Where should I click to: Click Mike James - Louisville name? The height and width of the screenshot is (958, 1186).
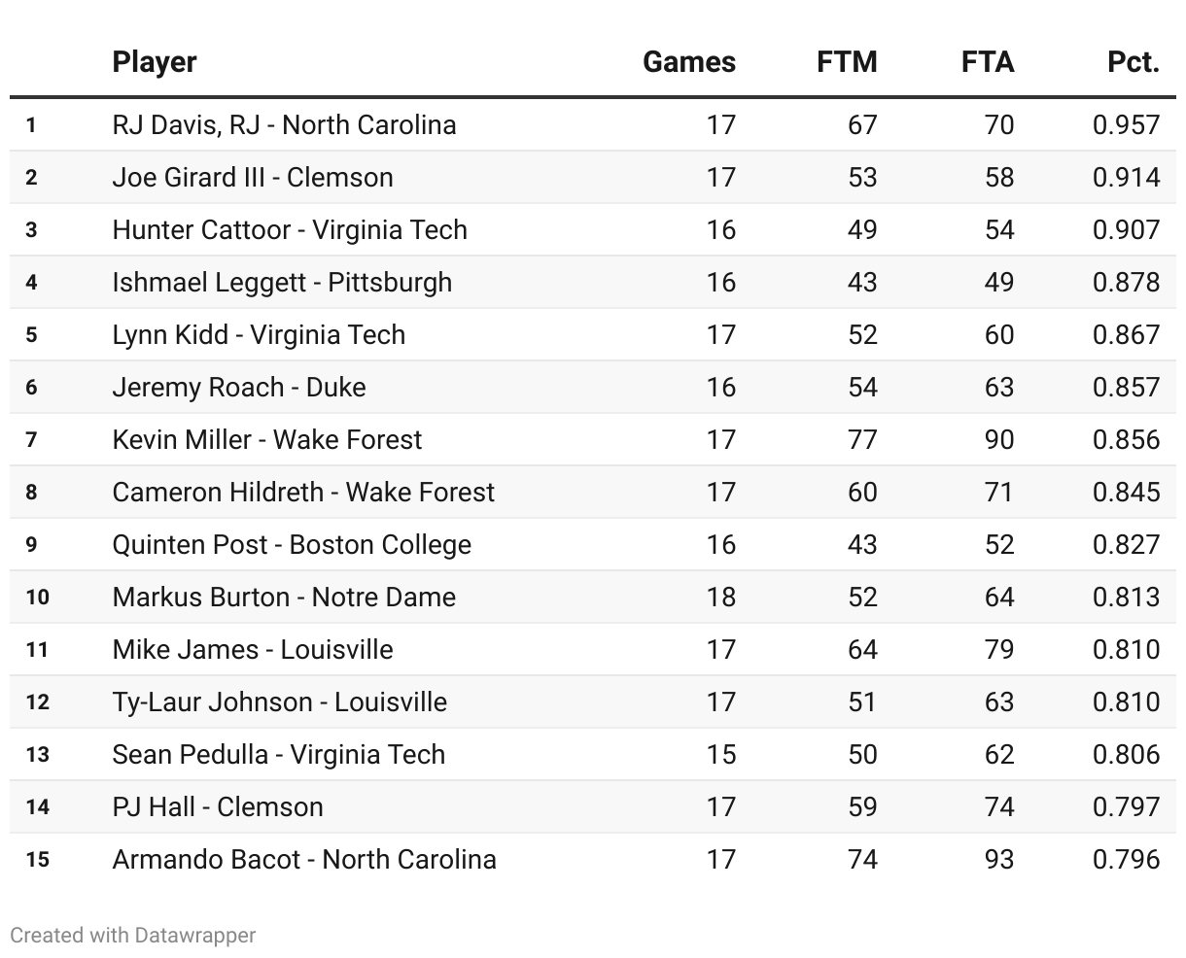[253, 650]
